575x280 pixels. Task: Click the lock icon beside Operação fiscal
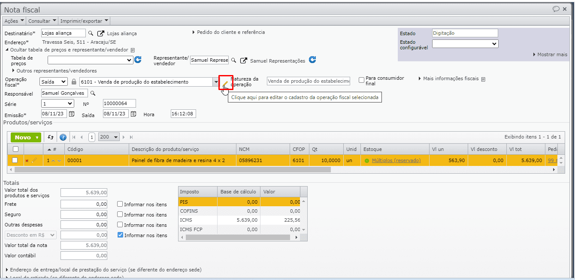click(x=74, y=81)
